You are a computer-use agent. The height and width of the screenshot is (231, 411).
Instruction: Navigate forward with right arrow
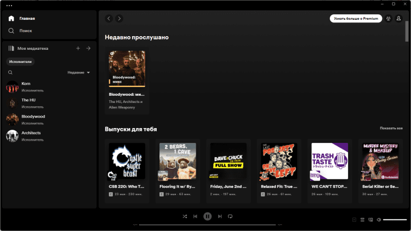pyautogui.click(x=119, y=18)
